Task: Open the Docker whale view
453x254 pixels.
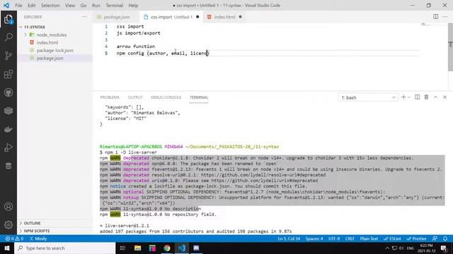Action: click(x=8, y=129)
